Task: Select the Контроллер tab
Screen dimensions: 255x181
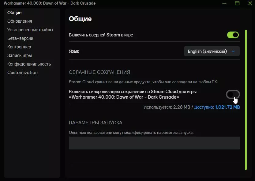Action: [x=19, y=47]
